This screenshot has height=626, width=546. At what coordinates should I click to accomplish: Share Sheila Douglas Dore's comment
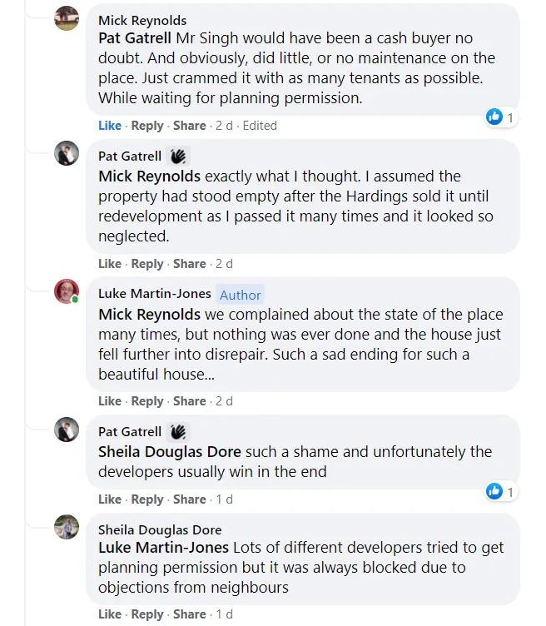(x=189, y=614)
